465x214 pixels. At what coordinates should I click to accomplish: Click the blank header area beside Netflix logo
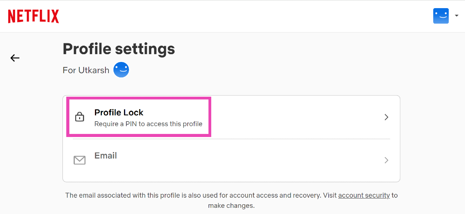click(x=232, y=16)
